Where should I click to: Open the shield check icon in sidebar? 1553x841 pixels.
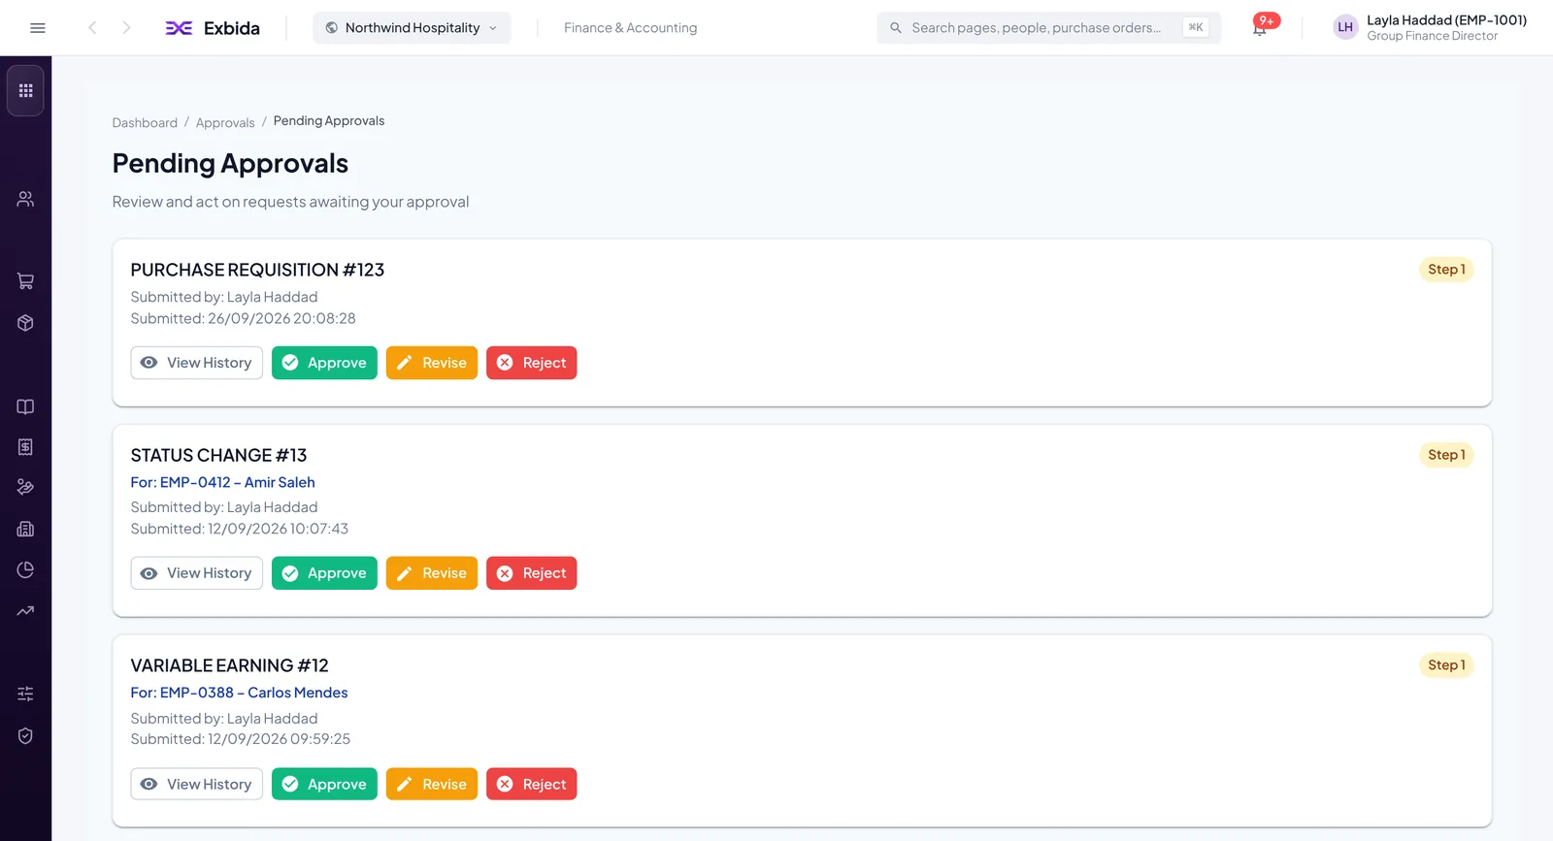tap(26, 736)
